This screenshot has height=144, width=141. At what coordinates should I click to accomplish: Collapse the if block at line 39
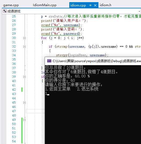[24, 77]
